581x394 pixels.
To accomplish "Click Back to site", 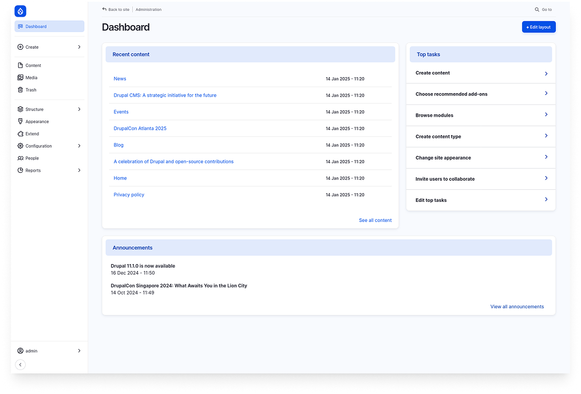I will pyautogui.click(x=116, y=9).
